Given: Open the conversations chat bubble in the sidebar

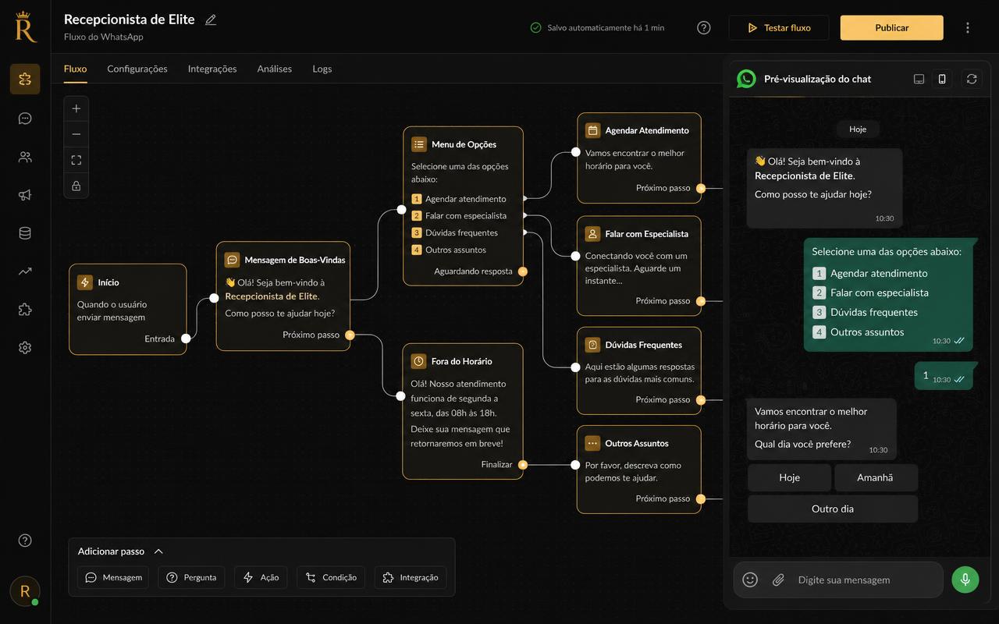Looking at the screenshot, I should (x=25, y=119).
